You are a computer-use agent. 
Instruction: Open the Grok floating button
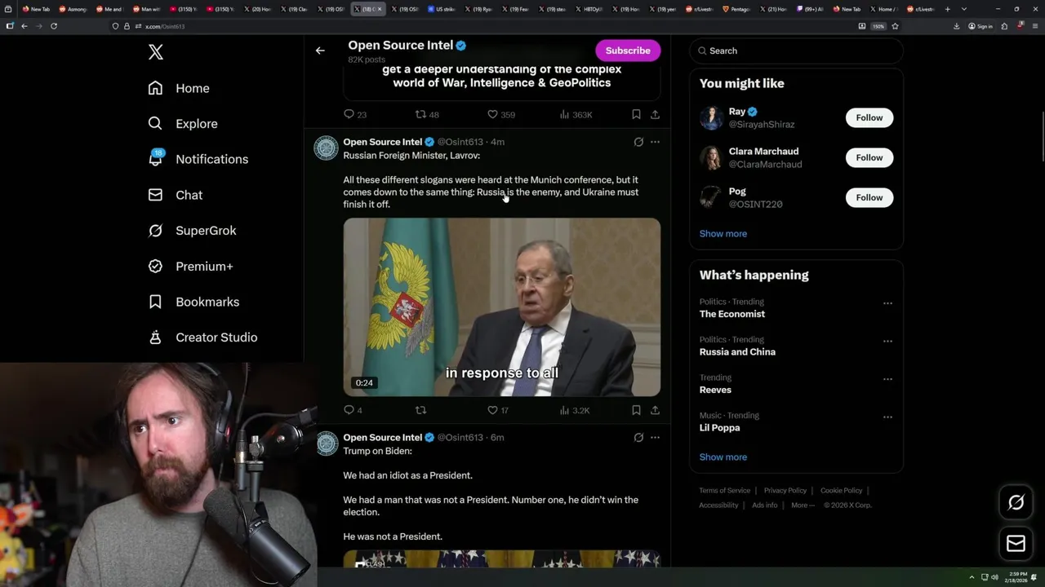point(1016,503)
